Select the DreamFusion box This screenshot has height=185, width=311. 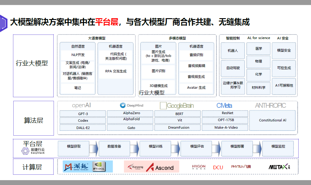[177, 127]
